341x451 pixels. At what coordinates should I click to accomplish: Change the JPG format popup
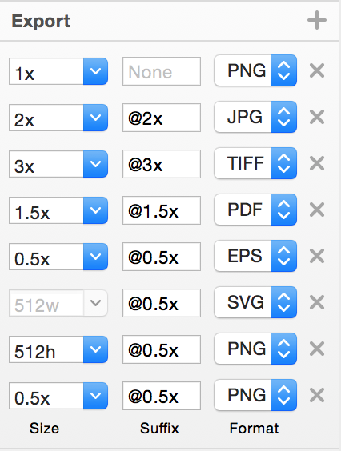[x=255, y=117]
